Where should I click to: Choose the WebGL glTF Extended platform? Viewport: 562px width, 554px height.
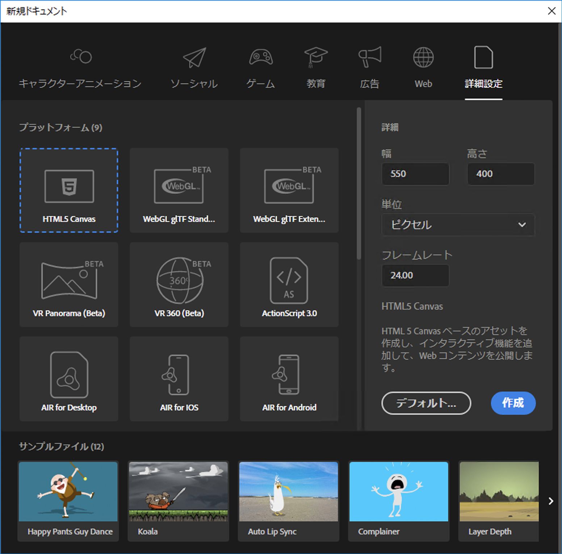point(289,190)
